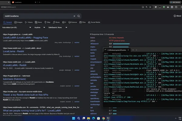Viewport: 182px width, 121px height.
Task: Switch to the Map category tab
Action: coord(47,22)
